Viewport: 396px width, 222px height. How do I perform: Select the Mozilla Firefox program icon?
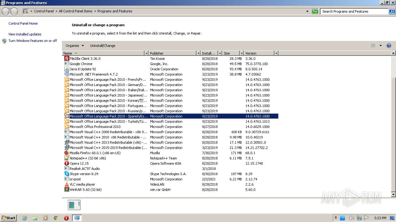[x=67, y=153]
